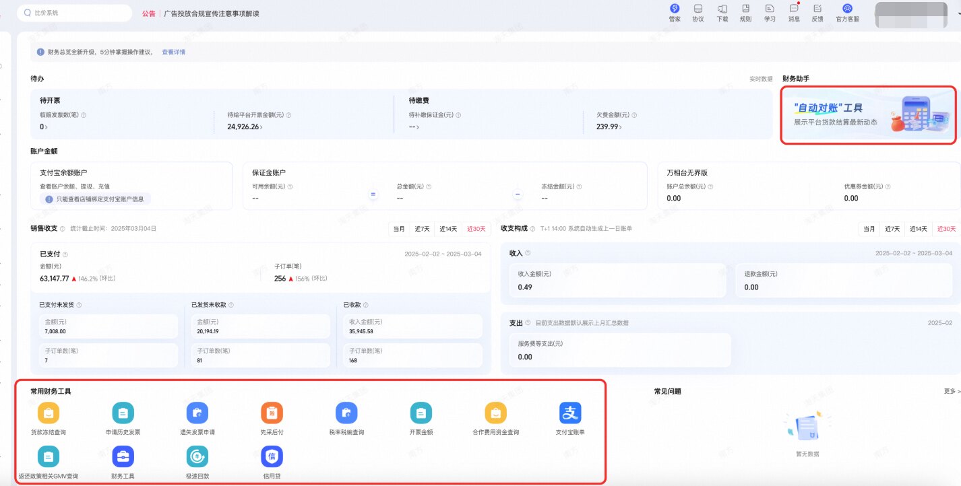Select 近14天 for 销售收支

[448, 229]
